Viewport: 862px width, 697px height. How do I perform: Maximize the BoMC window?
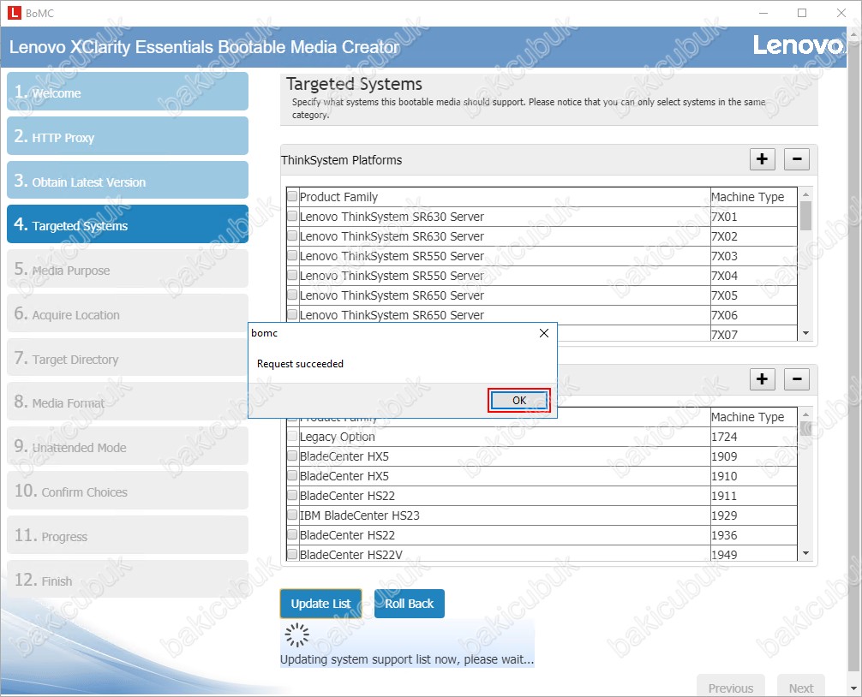[802, 13]
